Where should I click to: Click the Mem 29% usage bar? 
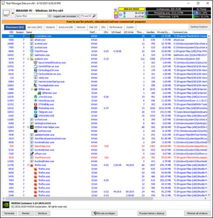202,13
